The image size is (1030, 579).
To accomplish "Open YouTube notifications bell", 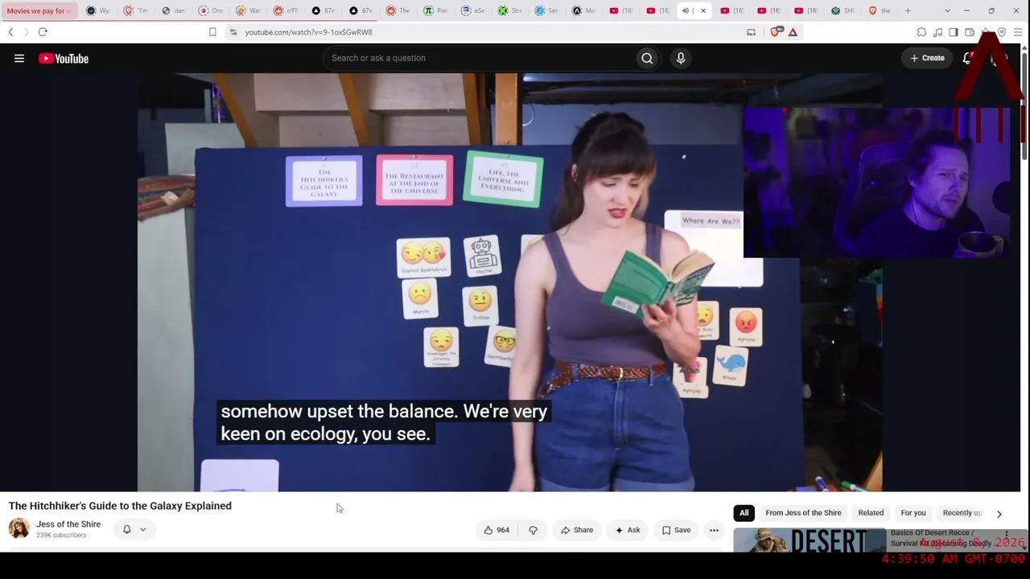I will 968,58.
